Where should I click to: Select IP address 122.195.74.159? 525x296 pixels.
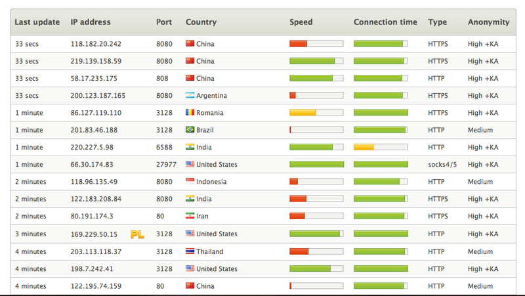(x=96, y=286)
